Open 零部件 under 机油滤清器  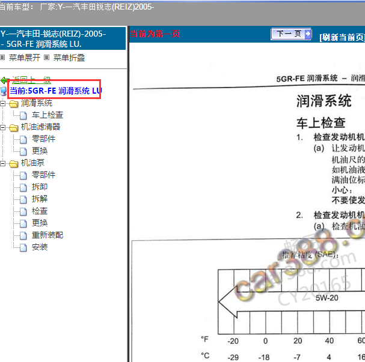(43, 139)
